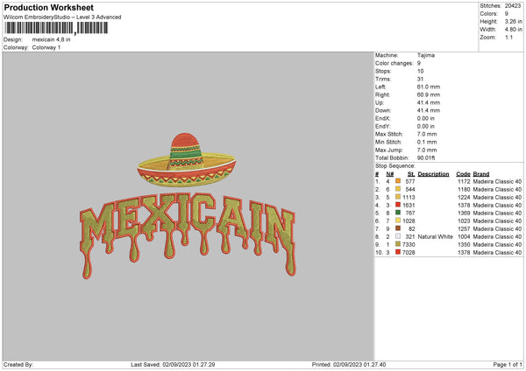
Task: Select thread code '1369' cell
Action: 464,213
